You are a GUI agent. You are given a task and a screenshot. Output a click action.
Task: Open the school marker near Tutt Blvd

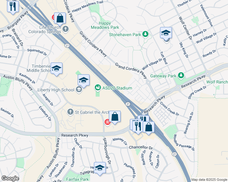(x=166, y=33)
